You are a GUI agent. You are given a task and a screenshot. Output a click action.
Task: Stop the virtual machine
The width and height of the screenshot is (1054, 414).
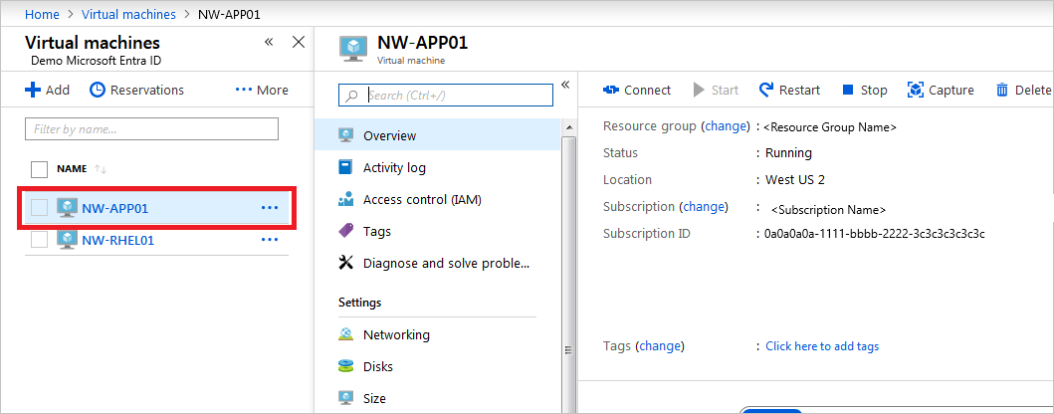pos(865,90)
